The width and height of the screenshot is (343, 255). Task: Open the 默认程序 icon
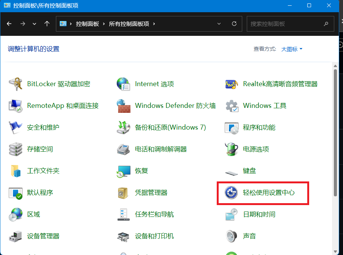16,193
